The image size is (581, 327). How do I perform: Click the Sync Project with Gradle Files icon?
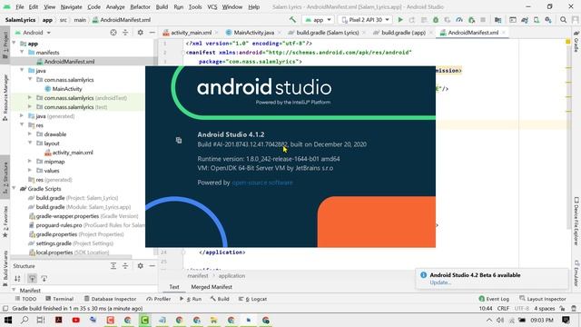[525, 20]
